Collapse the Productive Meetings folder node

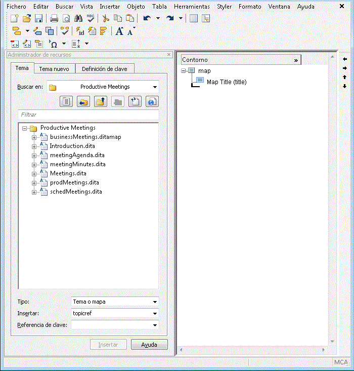[24, 128]
